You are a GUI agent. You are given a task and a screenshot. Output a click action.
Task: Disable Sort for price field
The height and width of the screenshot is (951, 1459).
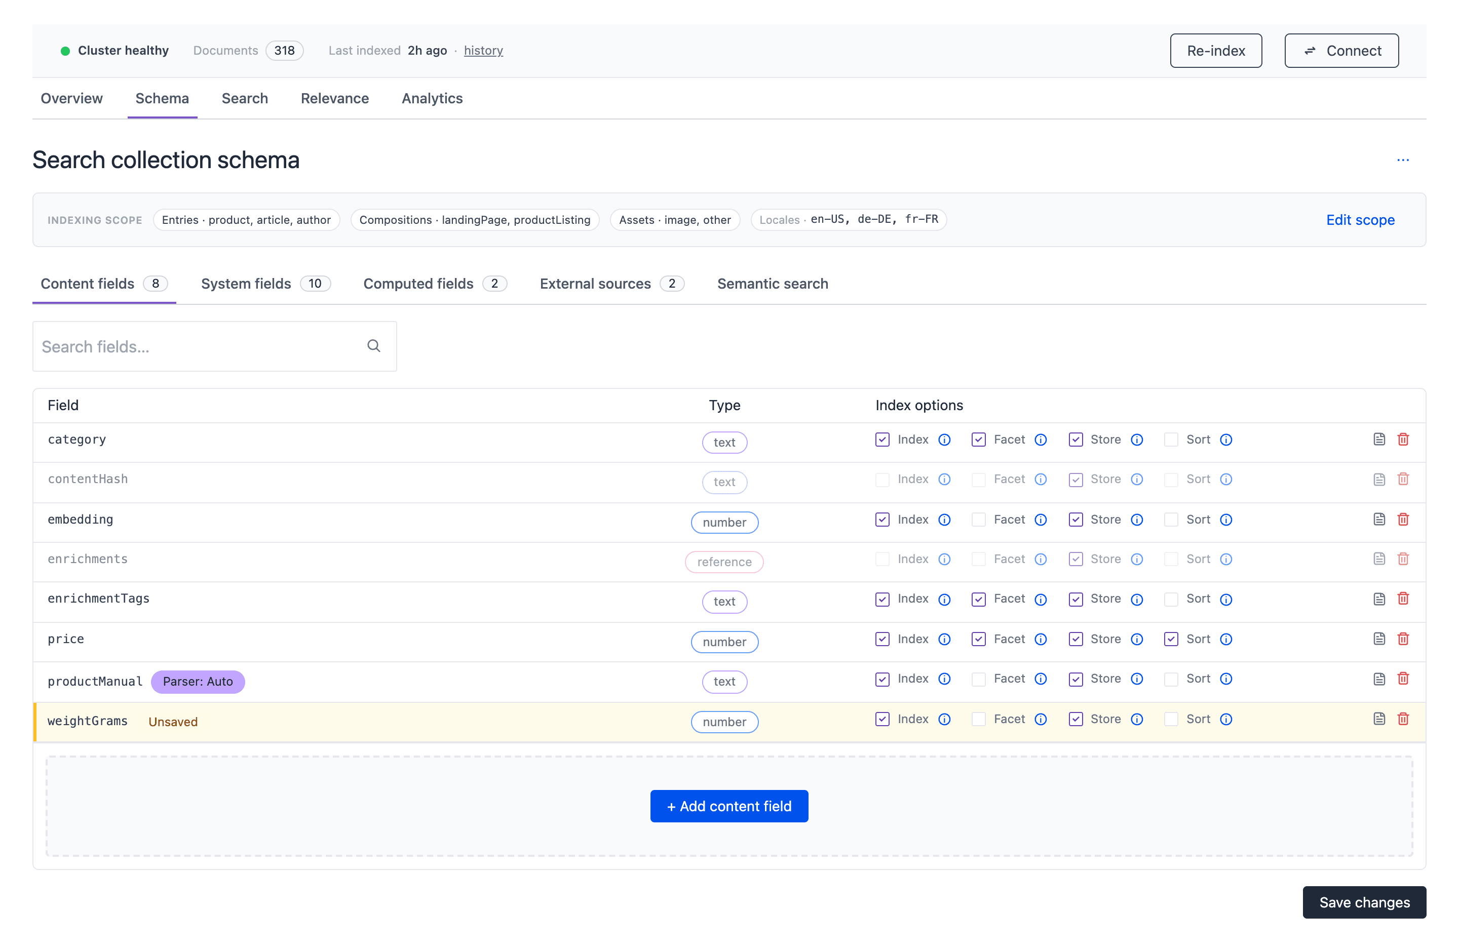1171,640
